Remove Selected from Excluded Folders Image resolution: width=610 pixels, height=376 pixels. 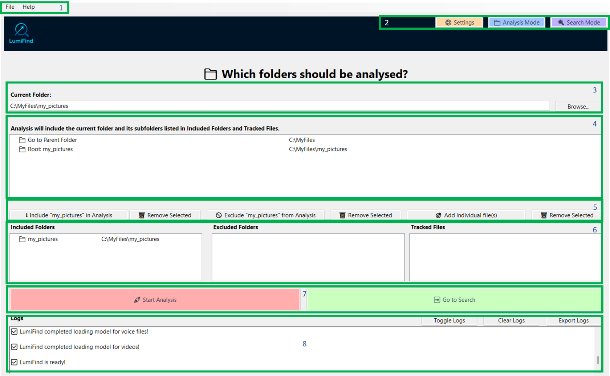[366, 215]
